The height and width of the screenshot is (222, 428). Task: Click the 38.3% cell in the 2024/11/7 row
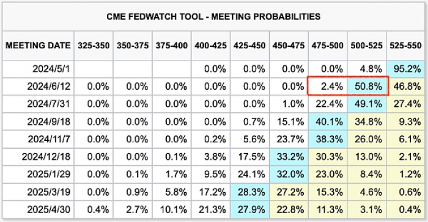click(x=328, y=139)
